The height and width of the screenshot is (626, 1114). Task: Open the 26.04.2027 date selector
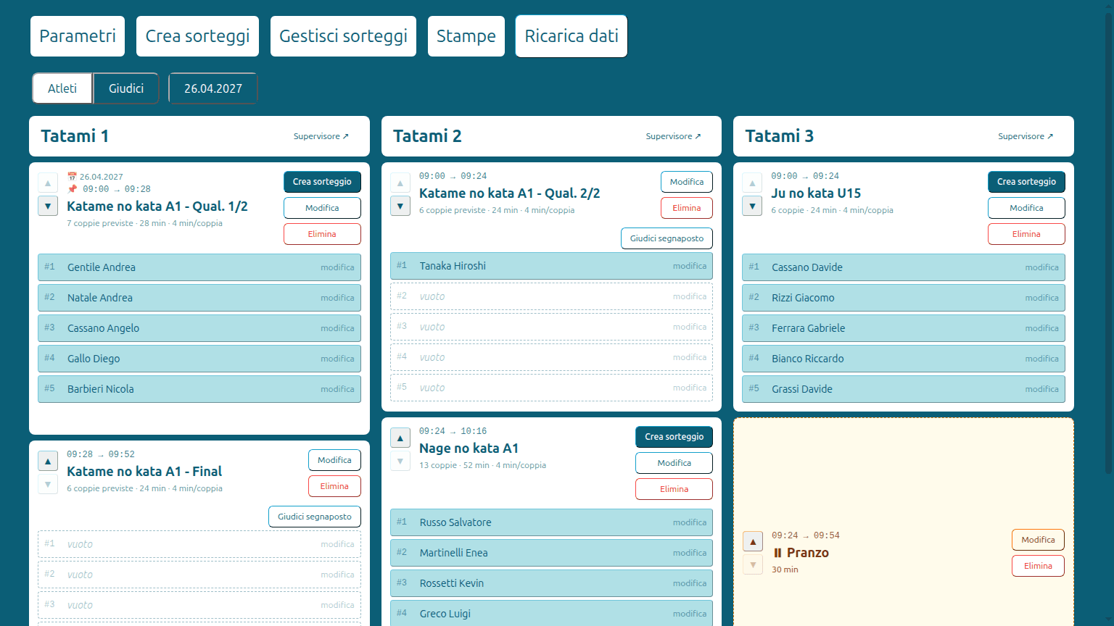point(213,88)
